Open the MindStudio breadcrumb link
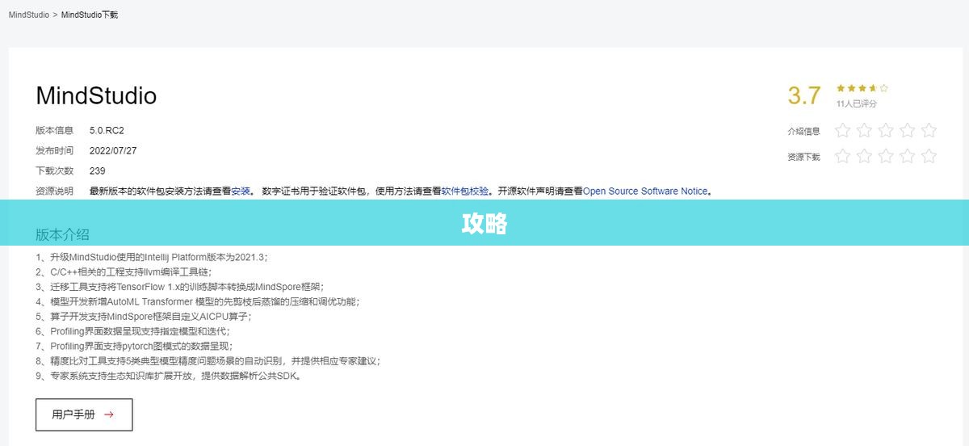 pos(29,15)
